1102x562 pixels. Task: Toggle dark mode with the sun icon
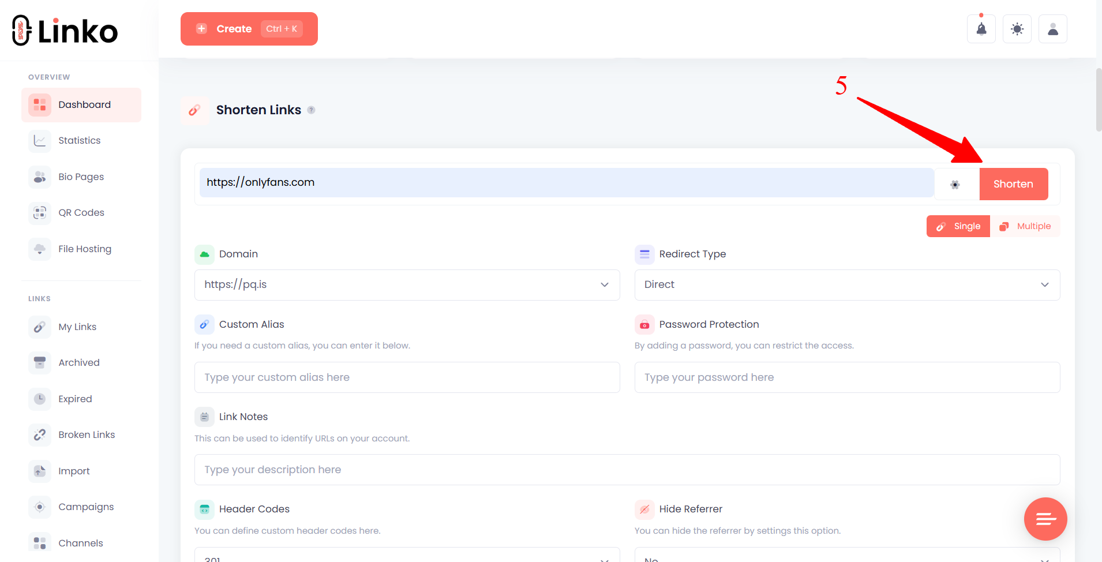pyautogui.click(x=1017, y=28)
